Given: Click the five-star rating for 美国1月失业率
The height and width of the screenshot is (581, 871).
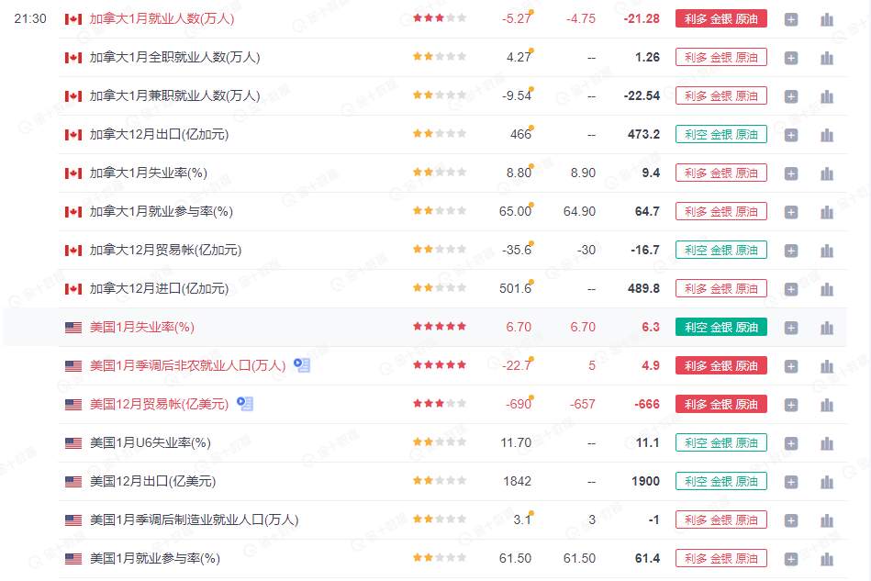Looking at the screenshot, I should coord(440,327).
